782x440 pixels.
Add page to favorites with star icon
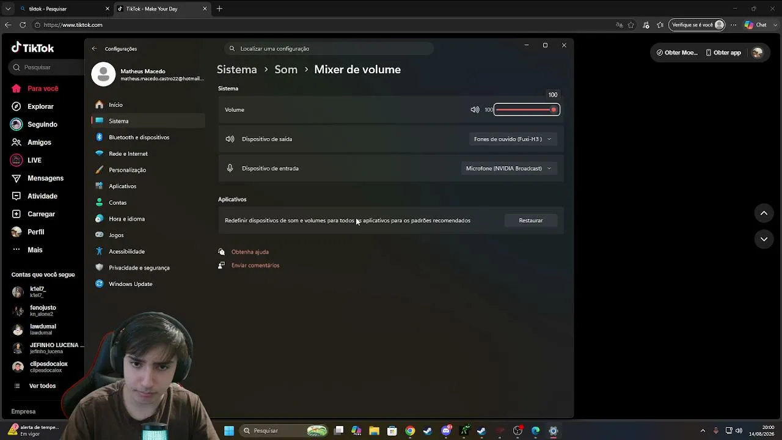[631, 25]
